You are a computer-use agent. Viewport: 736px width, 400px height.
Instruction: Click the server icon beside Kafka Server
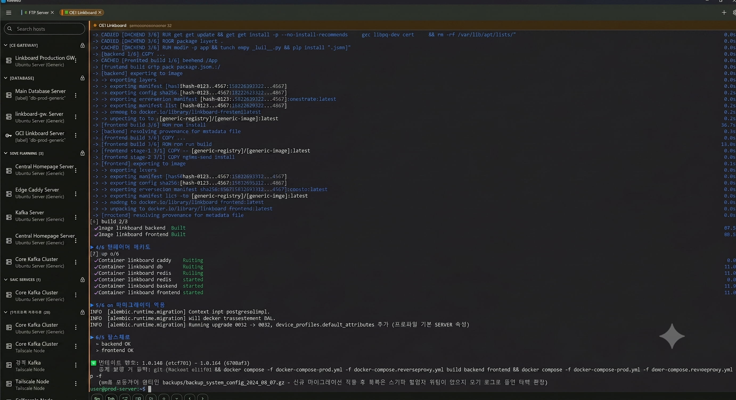(x=9, y=217)
